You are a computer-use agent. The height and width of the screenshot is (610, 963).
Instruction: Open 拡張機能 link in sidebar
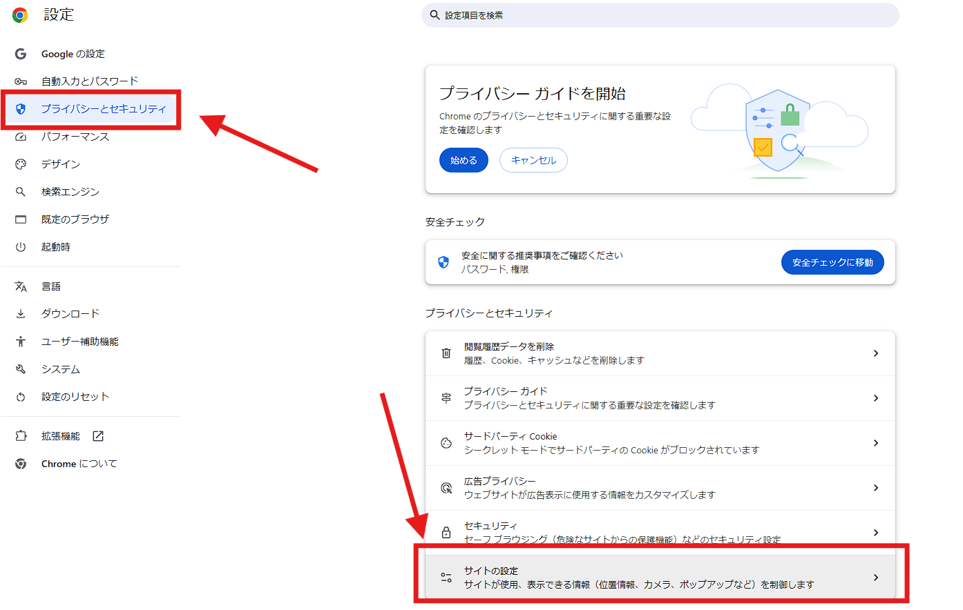(x=61, y=436)
